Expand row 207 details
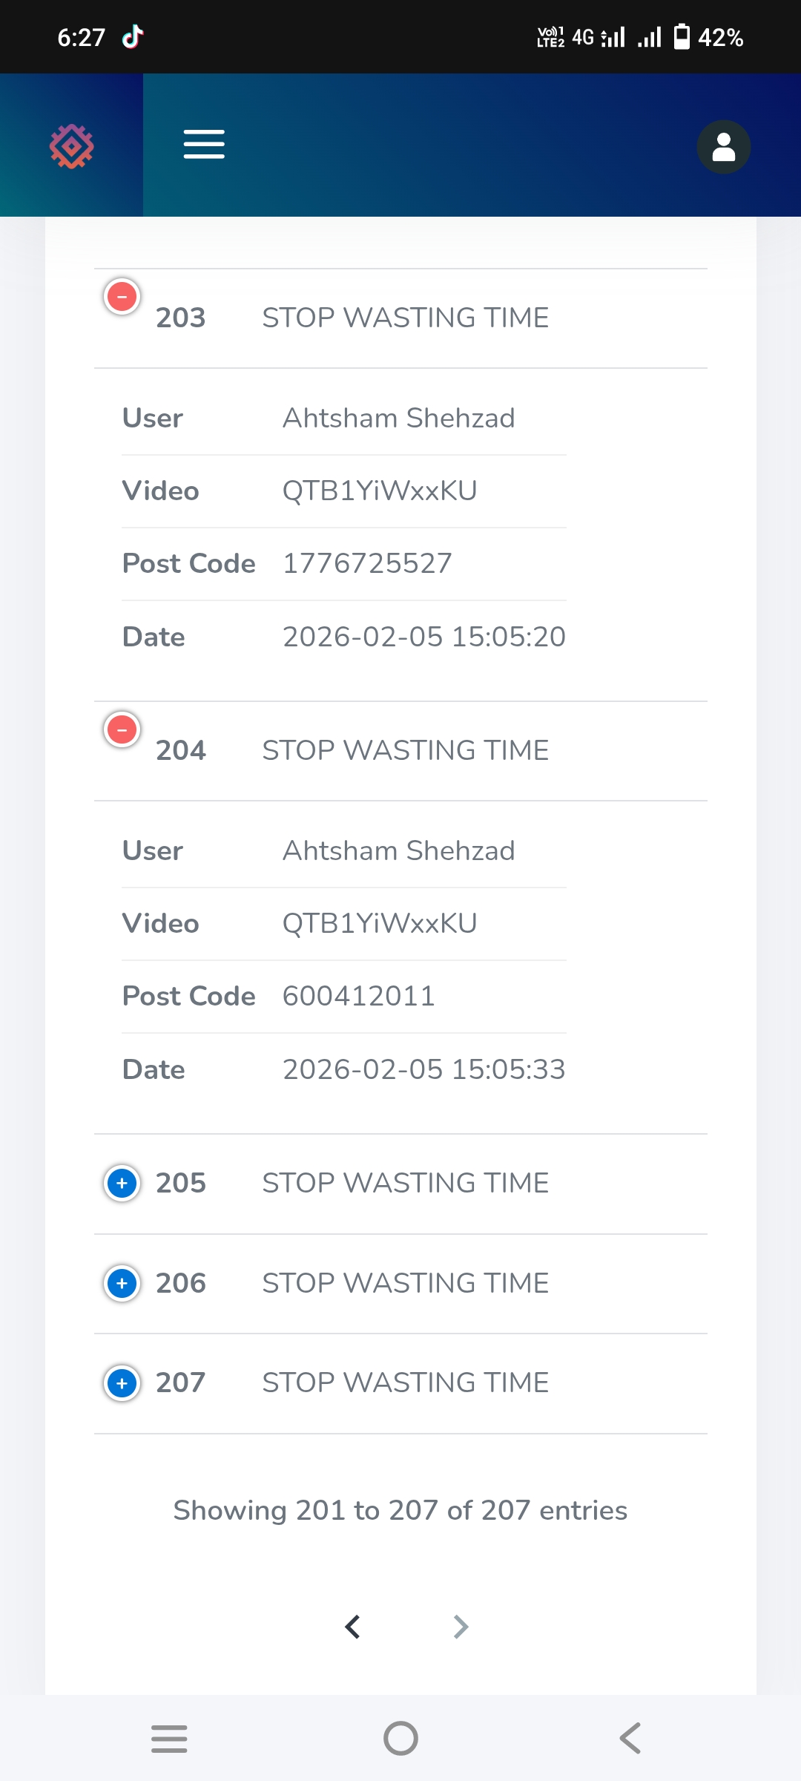The height and width of the screenshot is (1781, 801). click(x=122, y=1383)
